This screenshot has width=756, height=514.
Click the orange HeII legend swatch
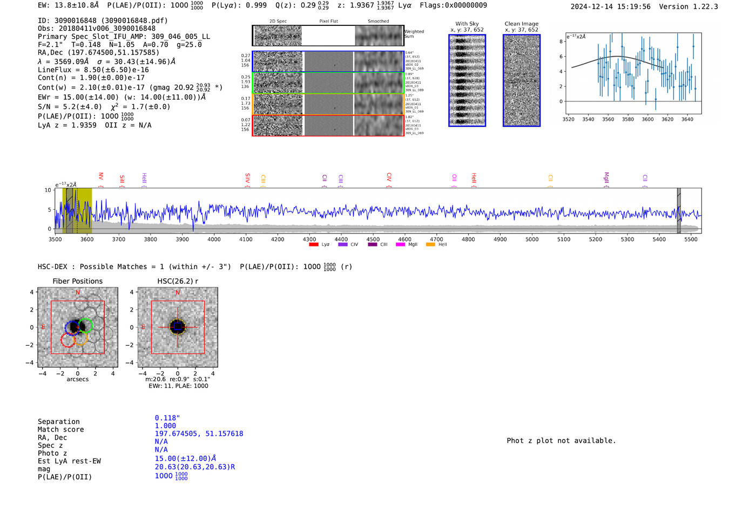[x=430, y=245]
